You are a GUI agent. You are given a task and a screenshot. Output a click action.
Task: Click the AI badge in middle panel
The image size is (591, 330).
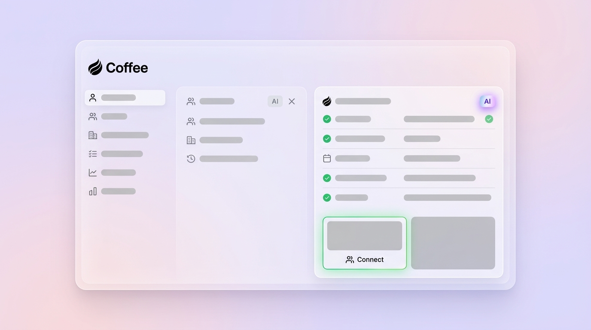point(275,101)
